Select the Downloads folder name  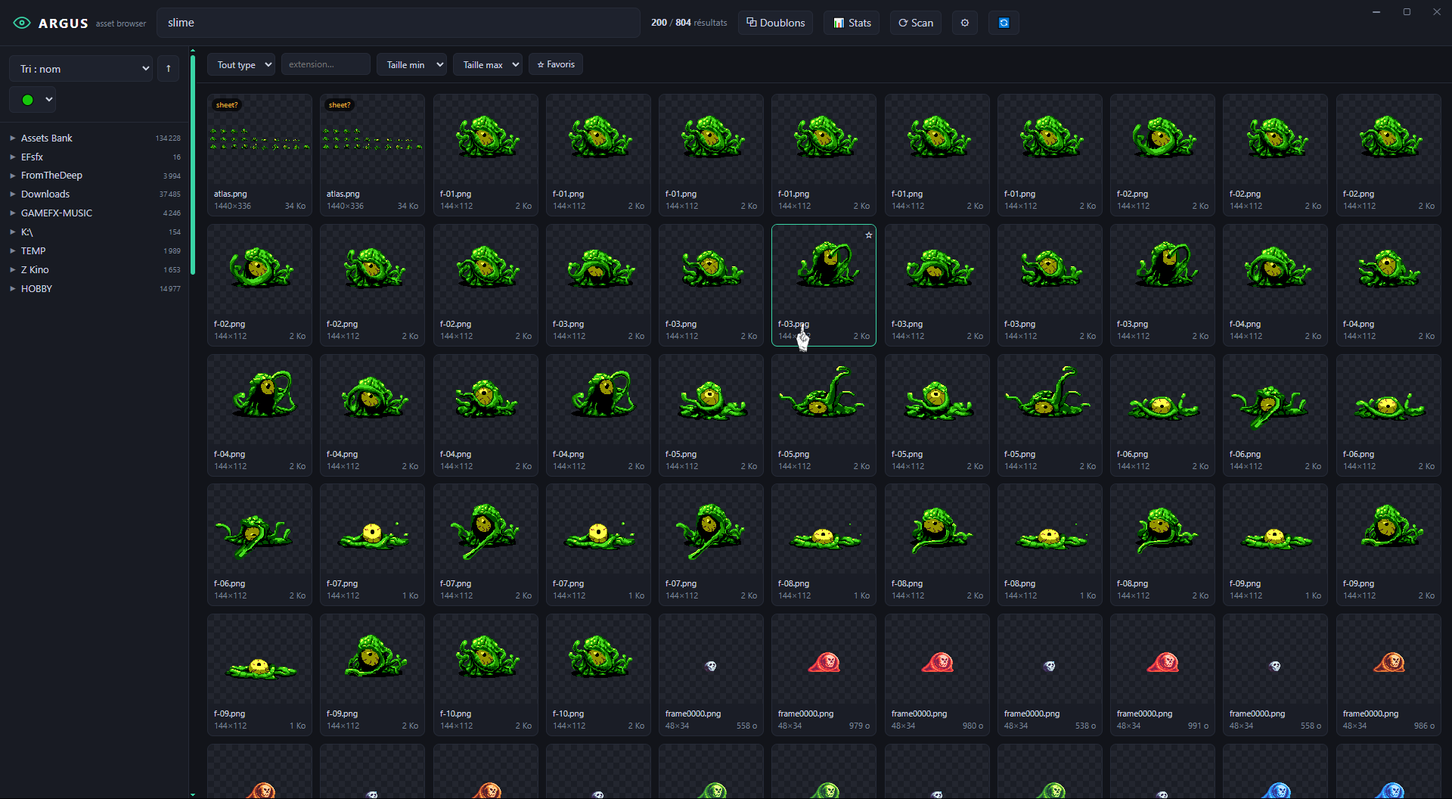45,194
